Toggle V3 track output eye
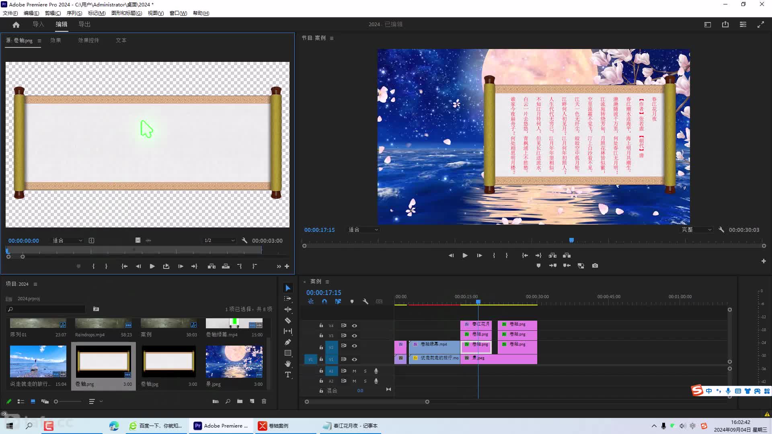This screenshot has height=434, width=772. pyautogui.click(x=355, y=336)
